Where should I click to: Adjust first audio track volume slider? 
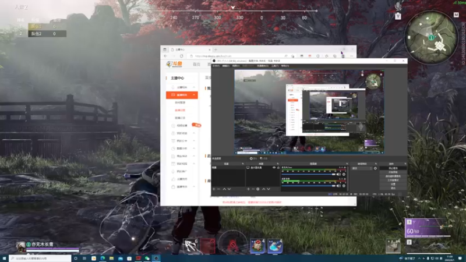point(309,174)
